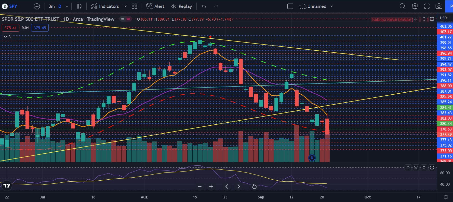Open time axis settings gear bottom right
This screenshot has width=453, height=202.
[446, 197]
